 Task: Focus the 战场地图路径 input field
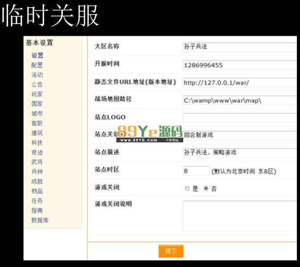pos(240,100)
